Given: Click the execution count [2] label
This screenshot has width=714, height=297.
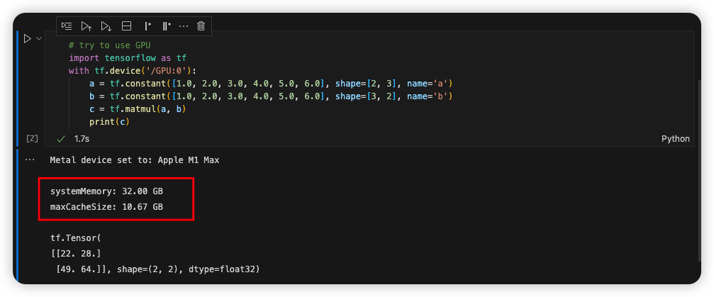Looking at the screenshot, I should 32,139.
